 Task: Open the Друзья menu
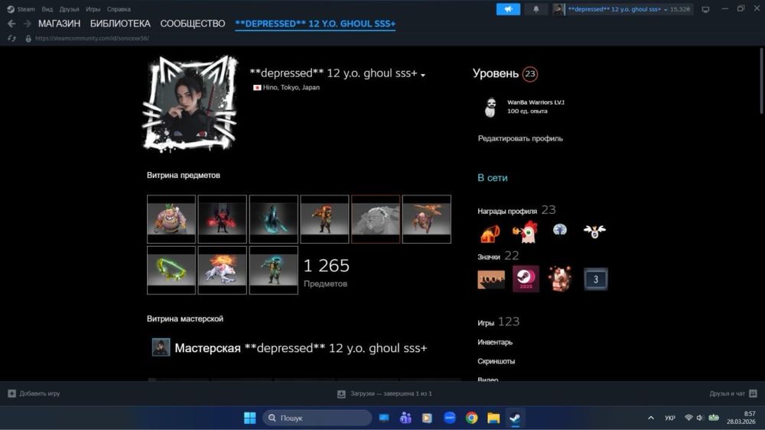pyautogui.click(x=69, y=8)
